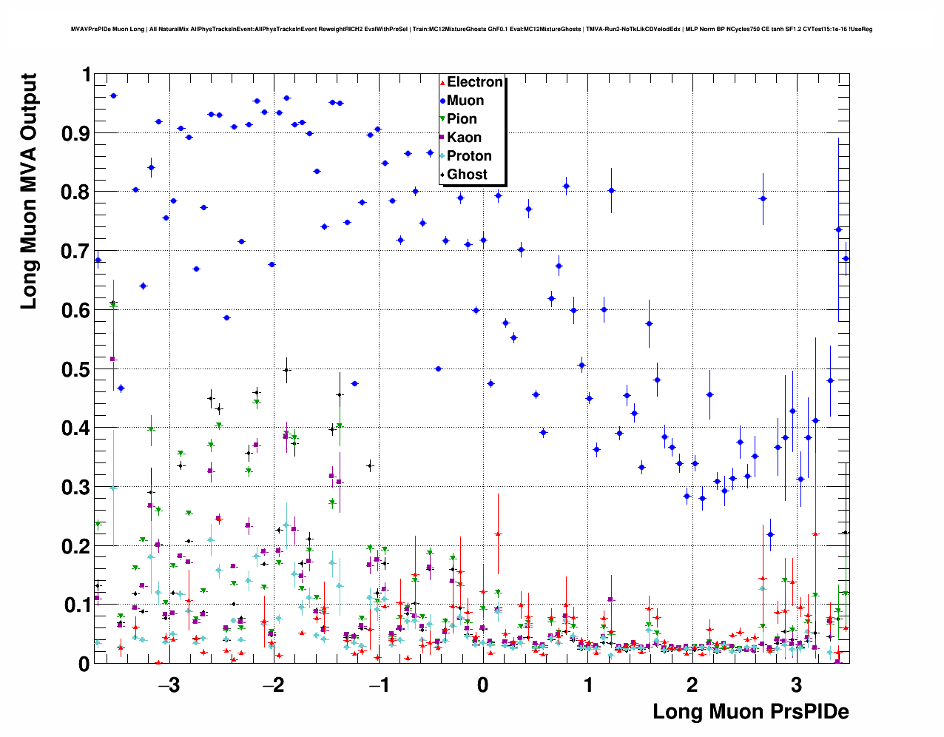Click the plot title text at top
The image size is (944, 737).
pos(471,30)
